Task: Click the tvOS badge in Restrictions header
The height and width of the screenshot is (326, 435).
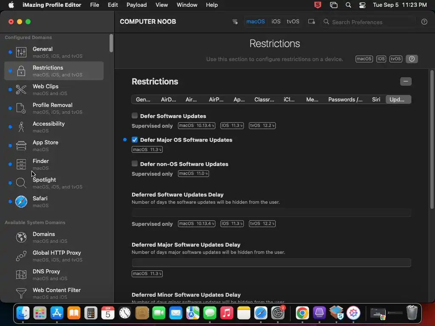Action: click(395, 59)
